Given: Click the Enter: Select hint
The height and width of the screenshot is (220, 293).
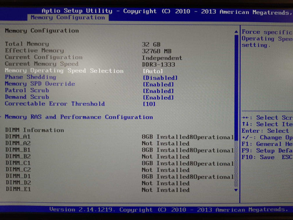Looking at the screenshot, I should [265, 131].
